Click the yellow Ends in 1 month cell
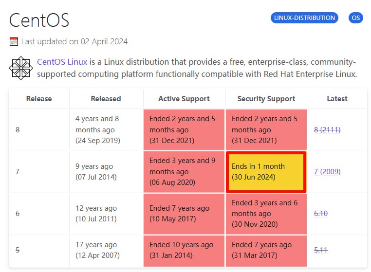371x272 pixels. click(266, 172)
